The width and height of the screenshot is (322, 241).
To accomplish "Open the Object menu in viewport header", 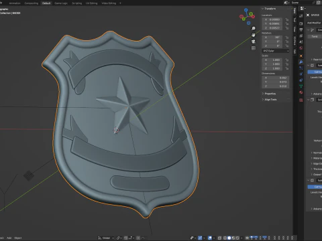I will coord(18,238).
